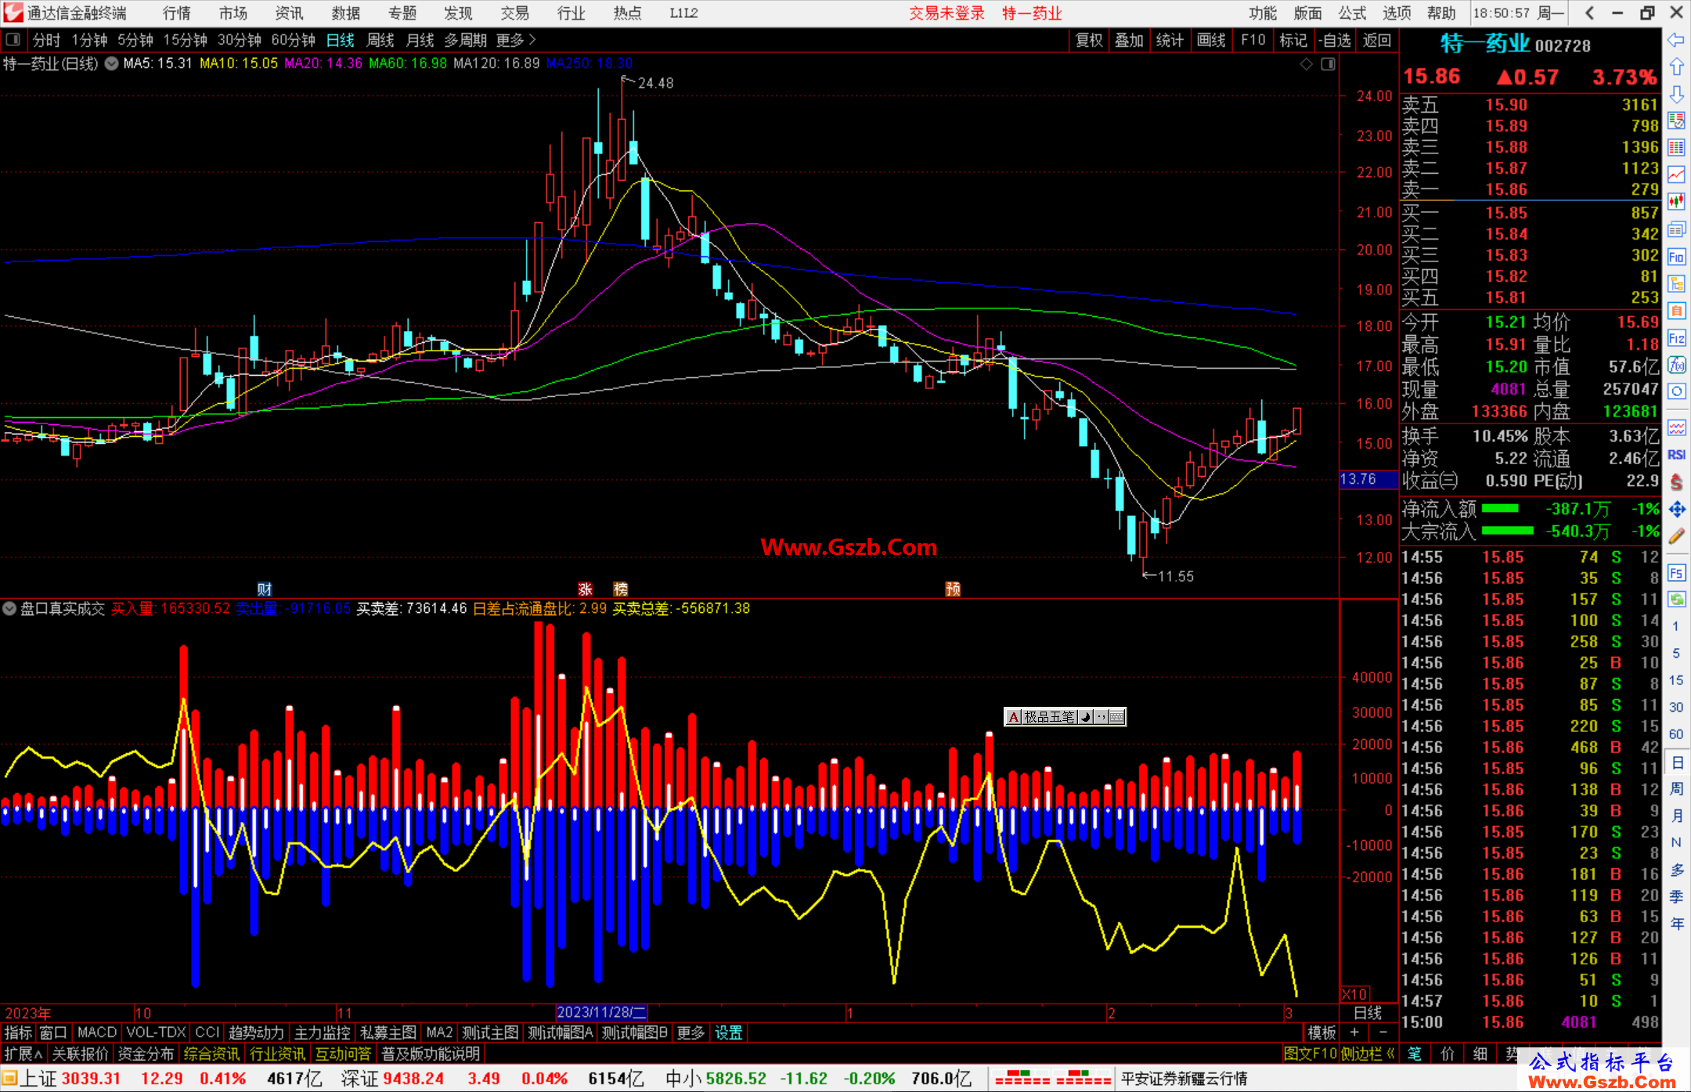Click the 复权 button
Screen dimensions: 1691x1092
[1088, 40]
